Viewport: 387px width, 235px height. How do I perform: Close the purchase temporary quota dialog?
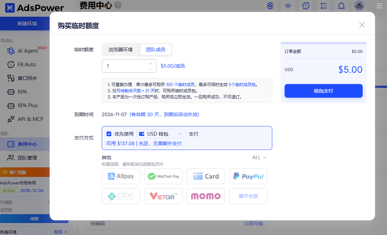coord(362,25)
